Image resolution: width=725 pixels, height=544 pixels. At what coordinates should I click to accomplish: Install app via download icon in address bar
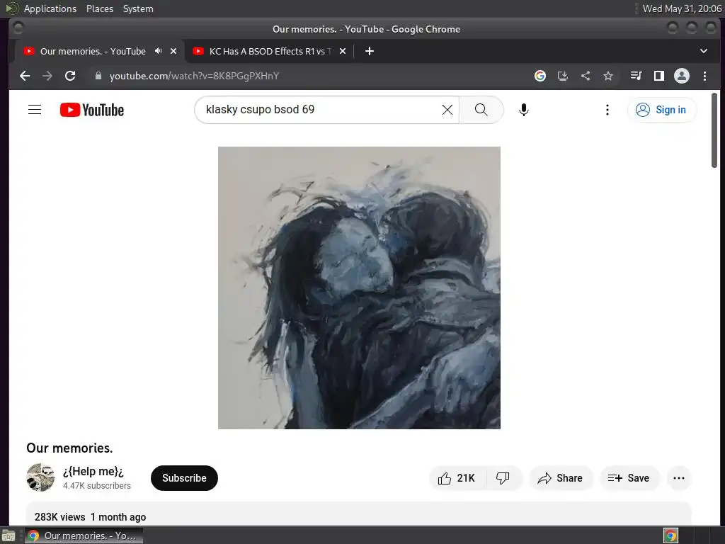tap(563, 76)
